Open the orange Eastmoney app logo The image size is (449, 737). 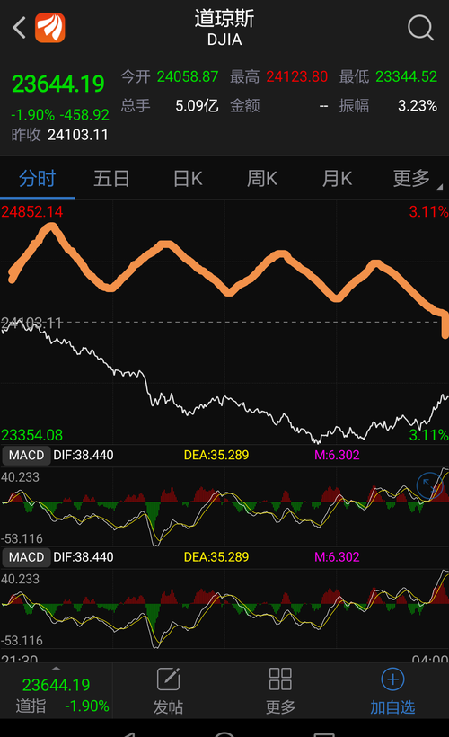tap(50, 28)
